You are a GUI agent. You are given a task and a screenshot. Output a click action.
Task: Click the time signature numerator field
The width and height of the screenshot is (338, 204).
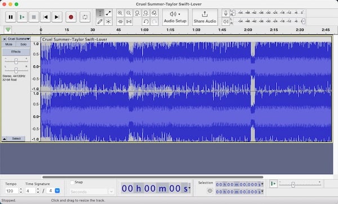coord(30,191)
